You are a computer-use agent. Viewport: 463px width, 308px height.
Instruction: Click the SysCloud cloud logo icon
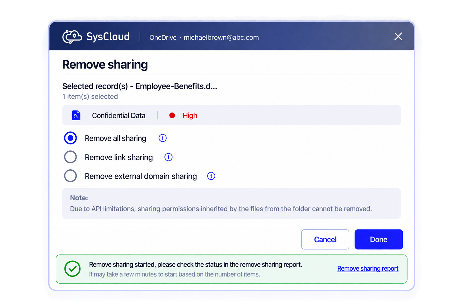(72, 37)
